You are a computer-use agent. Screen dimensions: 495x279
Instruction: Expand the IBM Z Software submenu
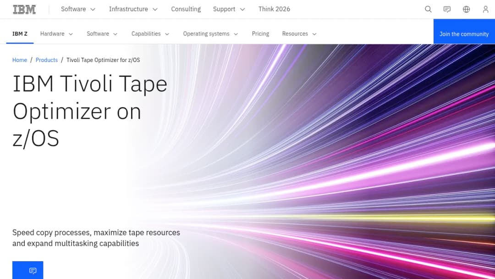point(102,34)
